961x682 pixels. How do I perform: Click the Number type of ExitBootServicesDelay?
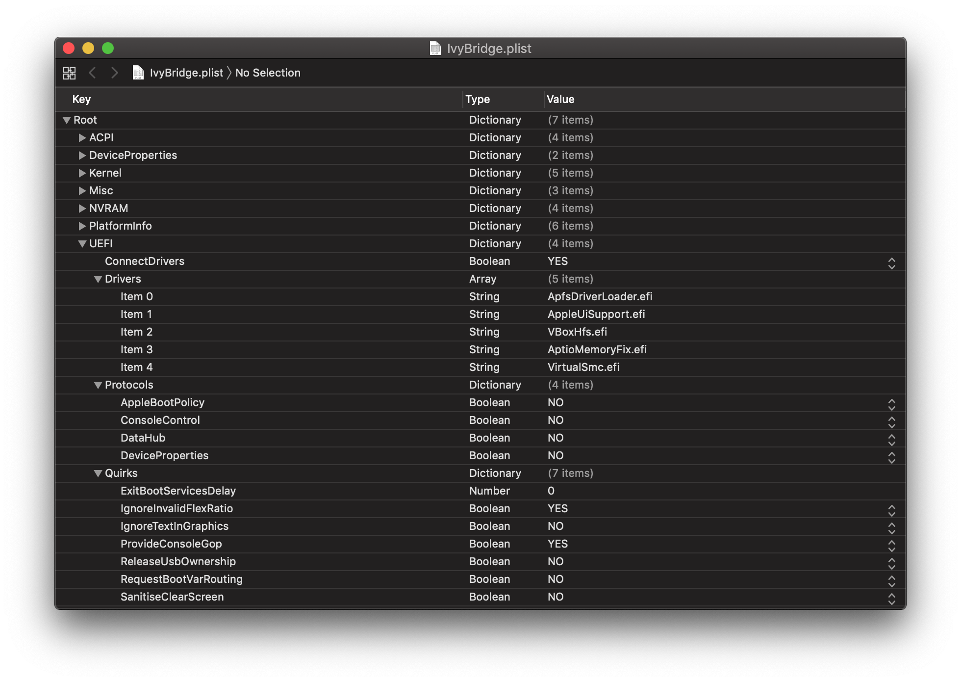tap(489, 491)
